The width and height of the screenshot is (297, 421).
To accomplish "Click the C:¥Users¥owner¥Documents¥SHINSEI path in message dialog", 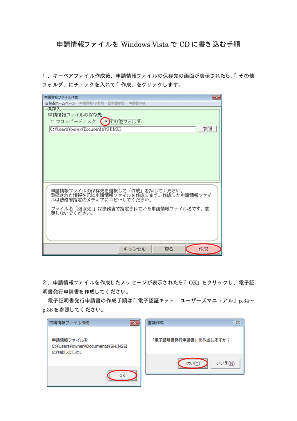I will [90, 346].
